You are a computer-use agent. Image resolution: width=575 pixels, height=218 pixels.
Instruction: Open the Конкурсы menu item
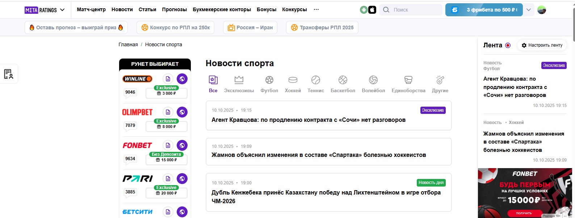pyautogui.click(x=294, y=9)
